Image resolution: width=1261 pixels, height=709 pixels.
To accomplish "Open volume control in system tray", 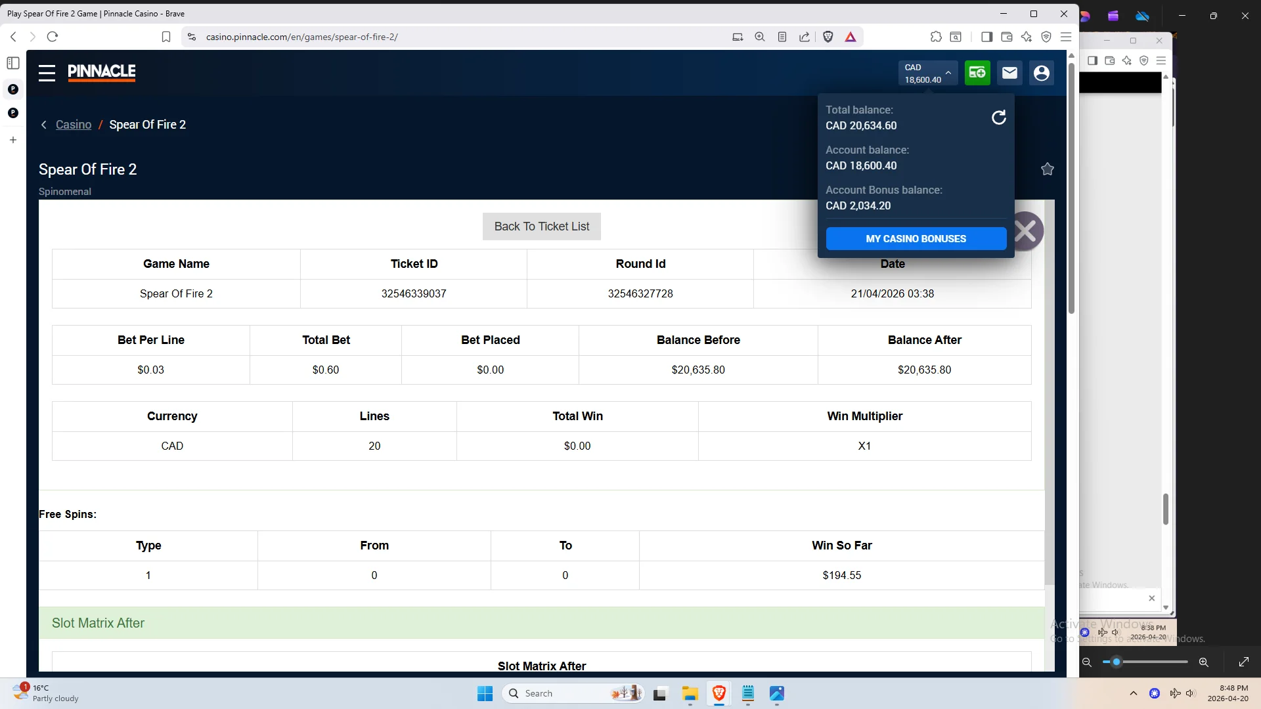I will (x=1190, y=693).
